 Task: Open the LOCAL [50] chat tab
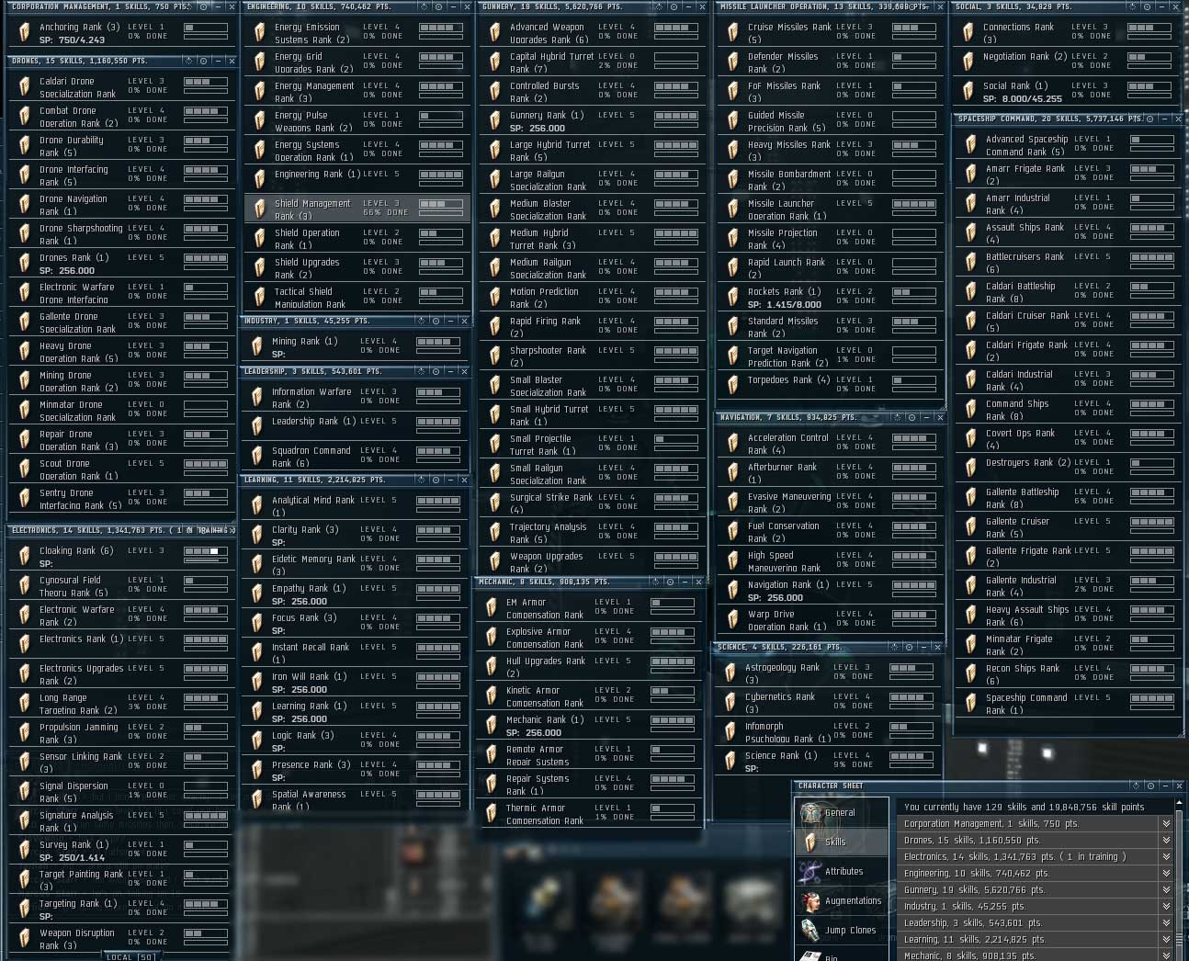[130, 956]
